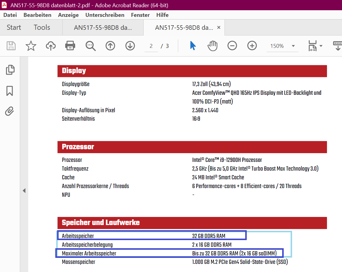The image size is (342, 272).
Task: Click the Displaygröße label
Action: pos(76,84)
